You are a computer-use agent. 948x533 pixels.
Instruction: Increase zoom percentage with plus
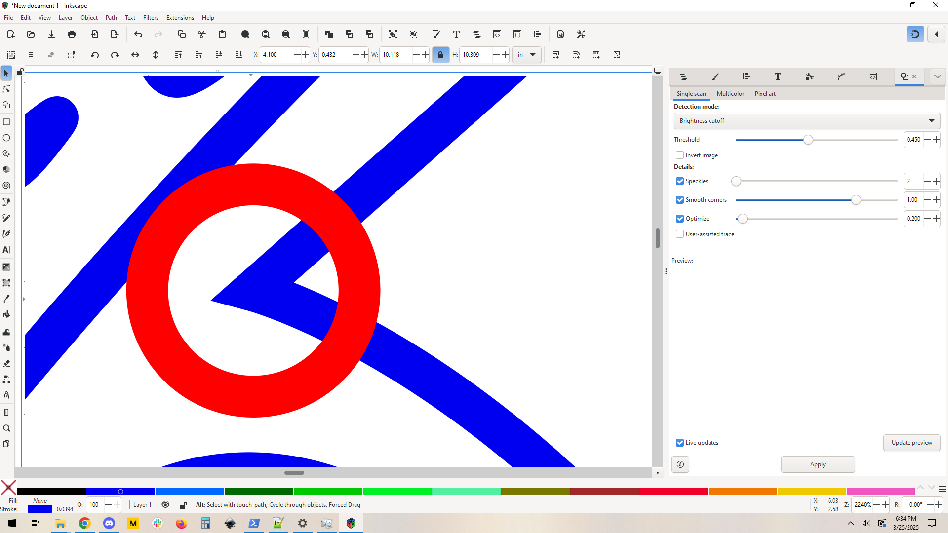point(885,505)
